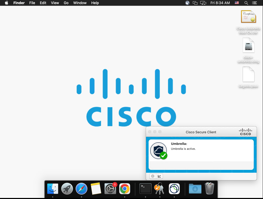This screenshot has width=263, height=199.
Task: Open the Finder application menu
Action: click(x=19, y=3)
